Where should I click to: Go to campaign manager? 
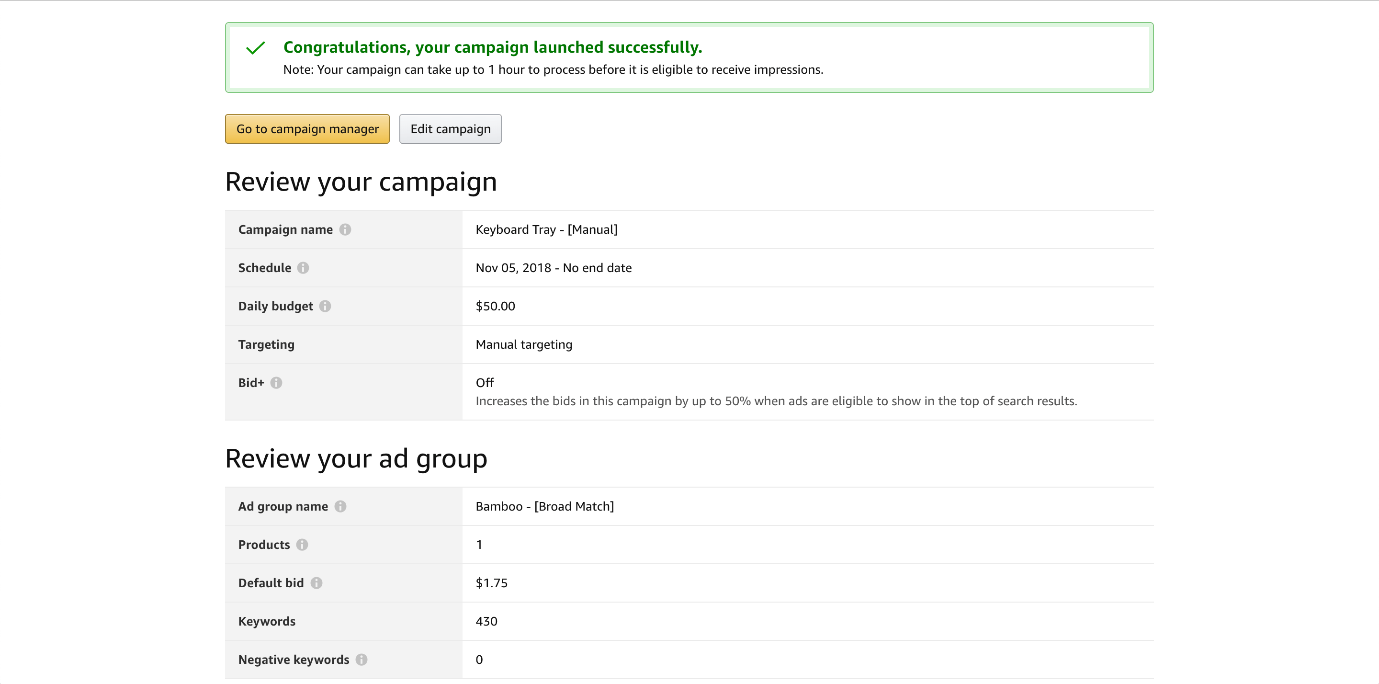307,129
